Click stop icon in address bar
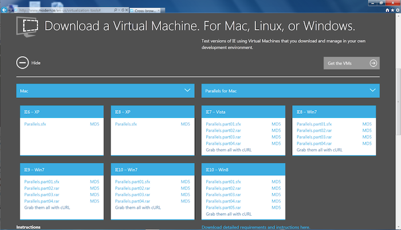 pyautogui.click(x=127, y=10)
